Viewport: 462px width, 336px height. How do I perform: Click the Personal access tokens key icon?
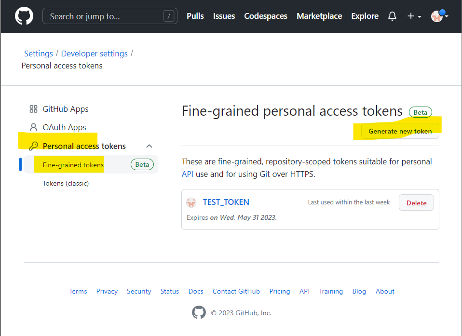(33, 146)
